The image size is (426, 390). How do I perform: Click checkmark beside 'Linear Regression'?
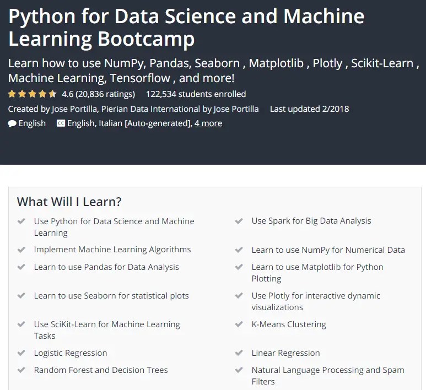[x=239, y=353]
